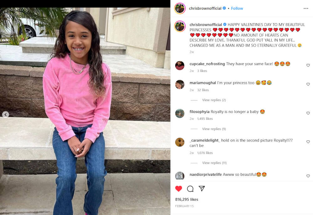
Task: Follow chrisbrownofficial
Action: (237, 8)
